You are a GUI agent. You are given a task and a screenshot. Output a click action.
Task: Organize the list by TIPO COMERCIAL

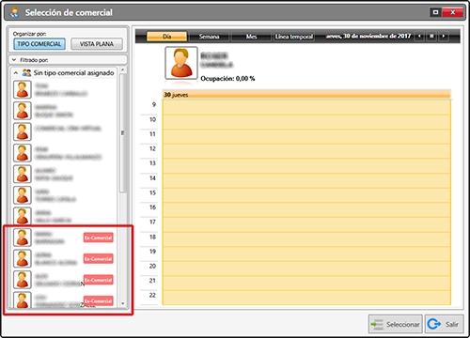coord(39,44)
